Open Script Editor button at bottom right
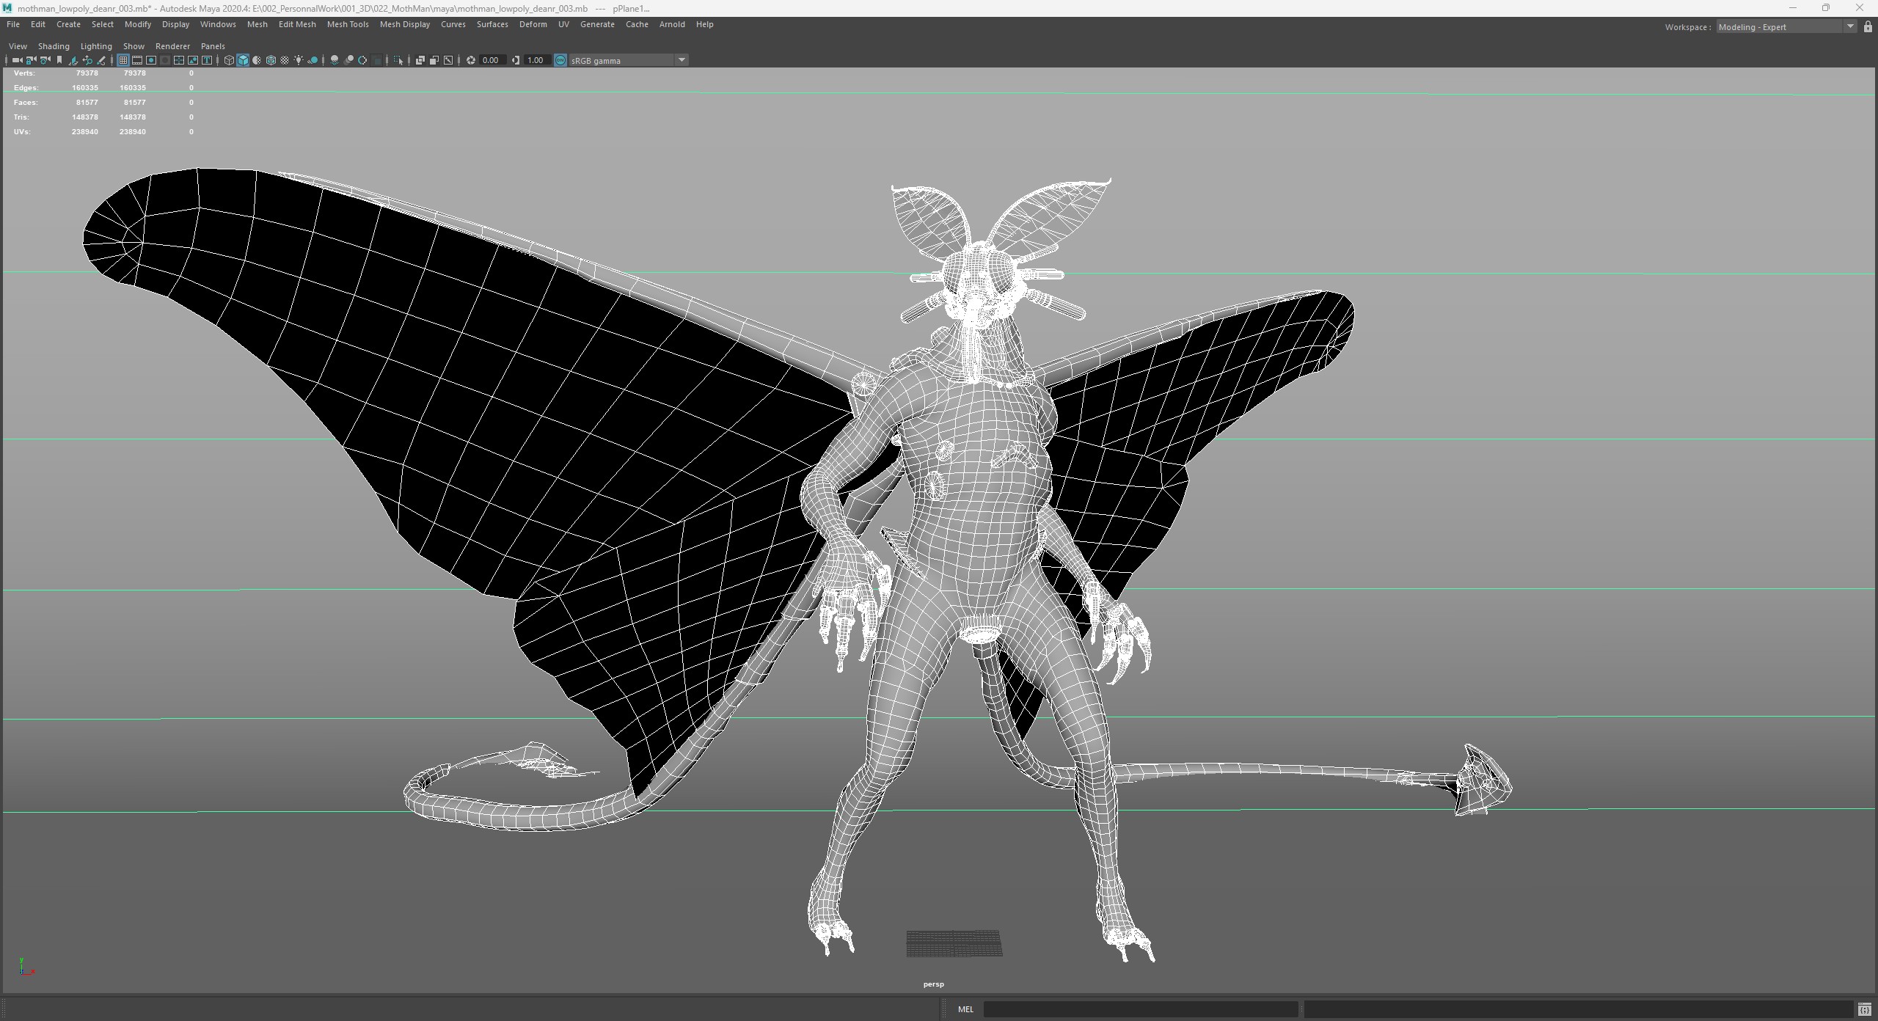Screen dimensions: 1878x1021 1864,1010
